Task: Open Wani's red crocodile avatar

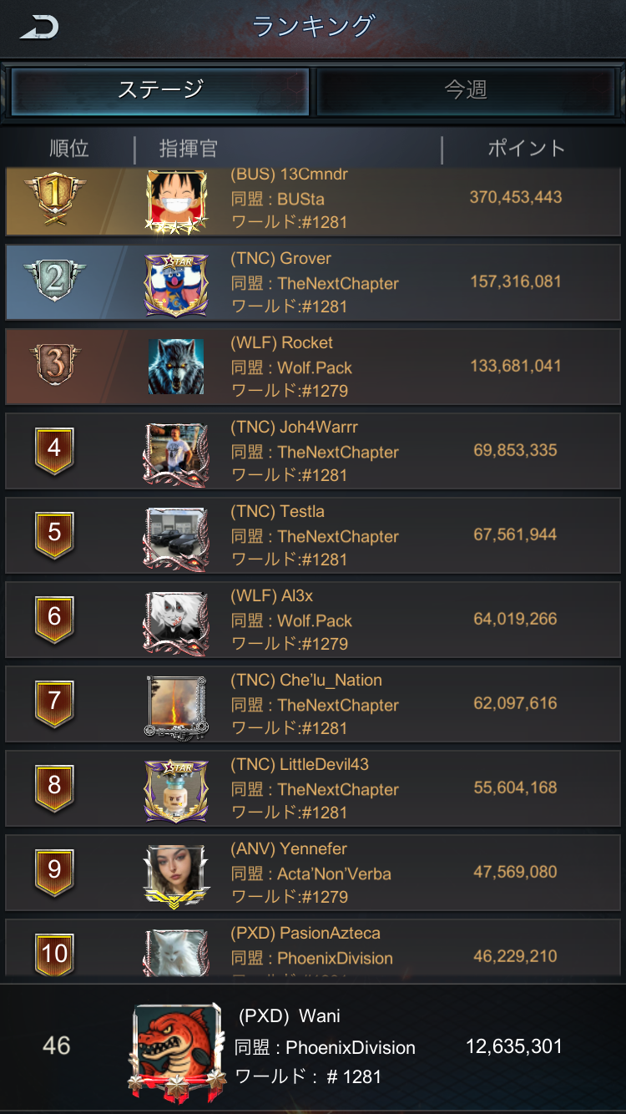Action: point(178,1049)
